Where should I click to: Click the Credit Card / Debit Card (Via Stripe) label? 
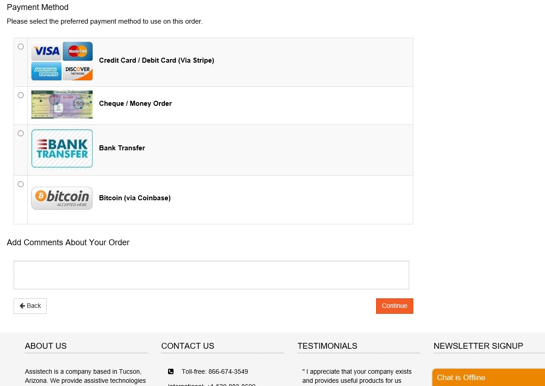(x=157, y=60)
